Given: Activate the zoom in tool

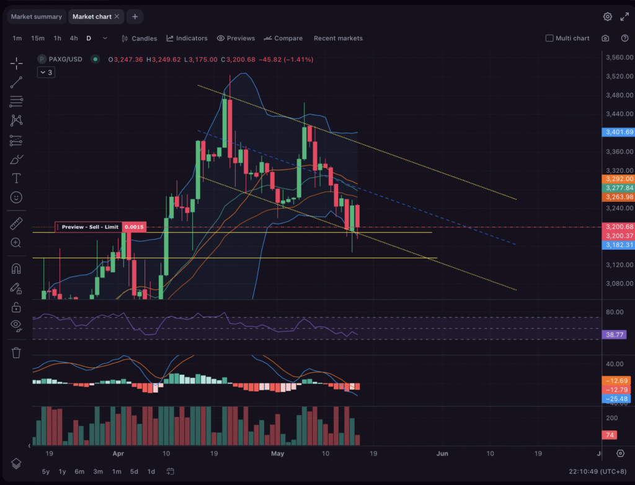Looking at the screenshot, I should pyautogui.click(x=16, y=243).
